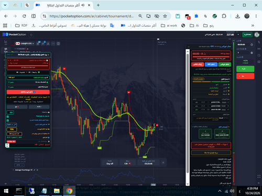
Task: Bookmark this page with the star icon
Action: click(165, 16)
